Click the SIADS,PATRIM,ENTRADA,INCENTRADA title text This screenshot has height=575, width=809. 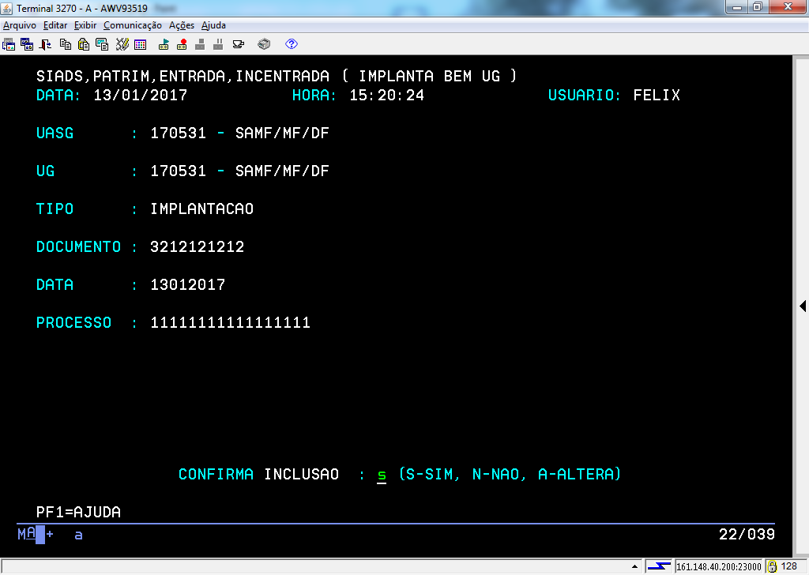coord(182,77)
